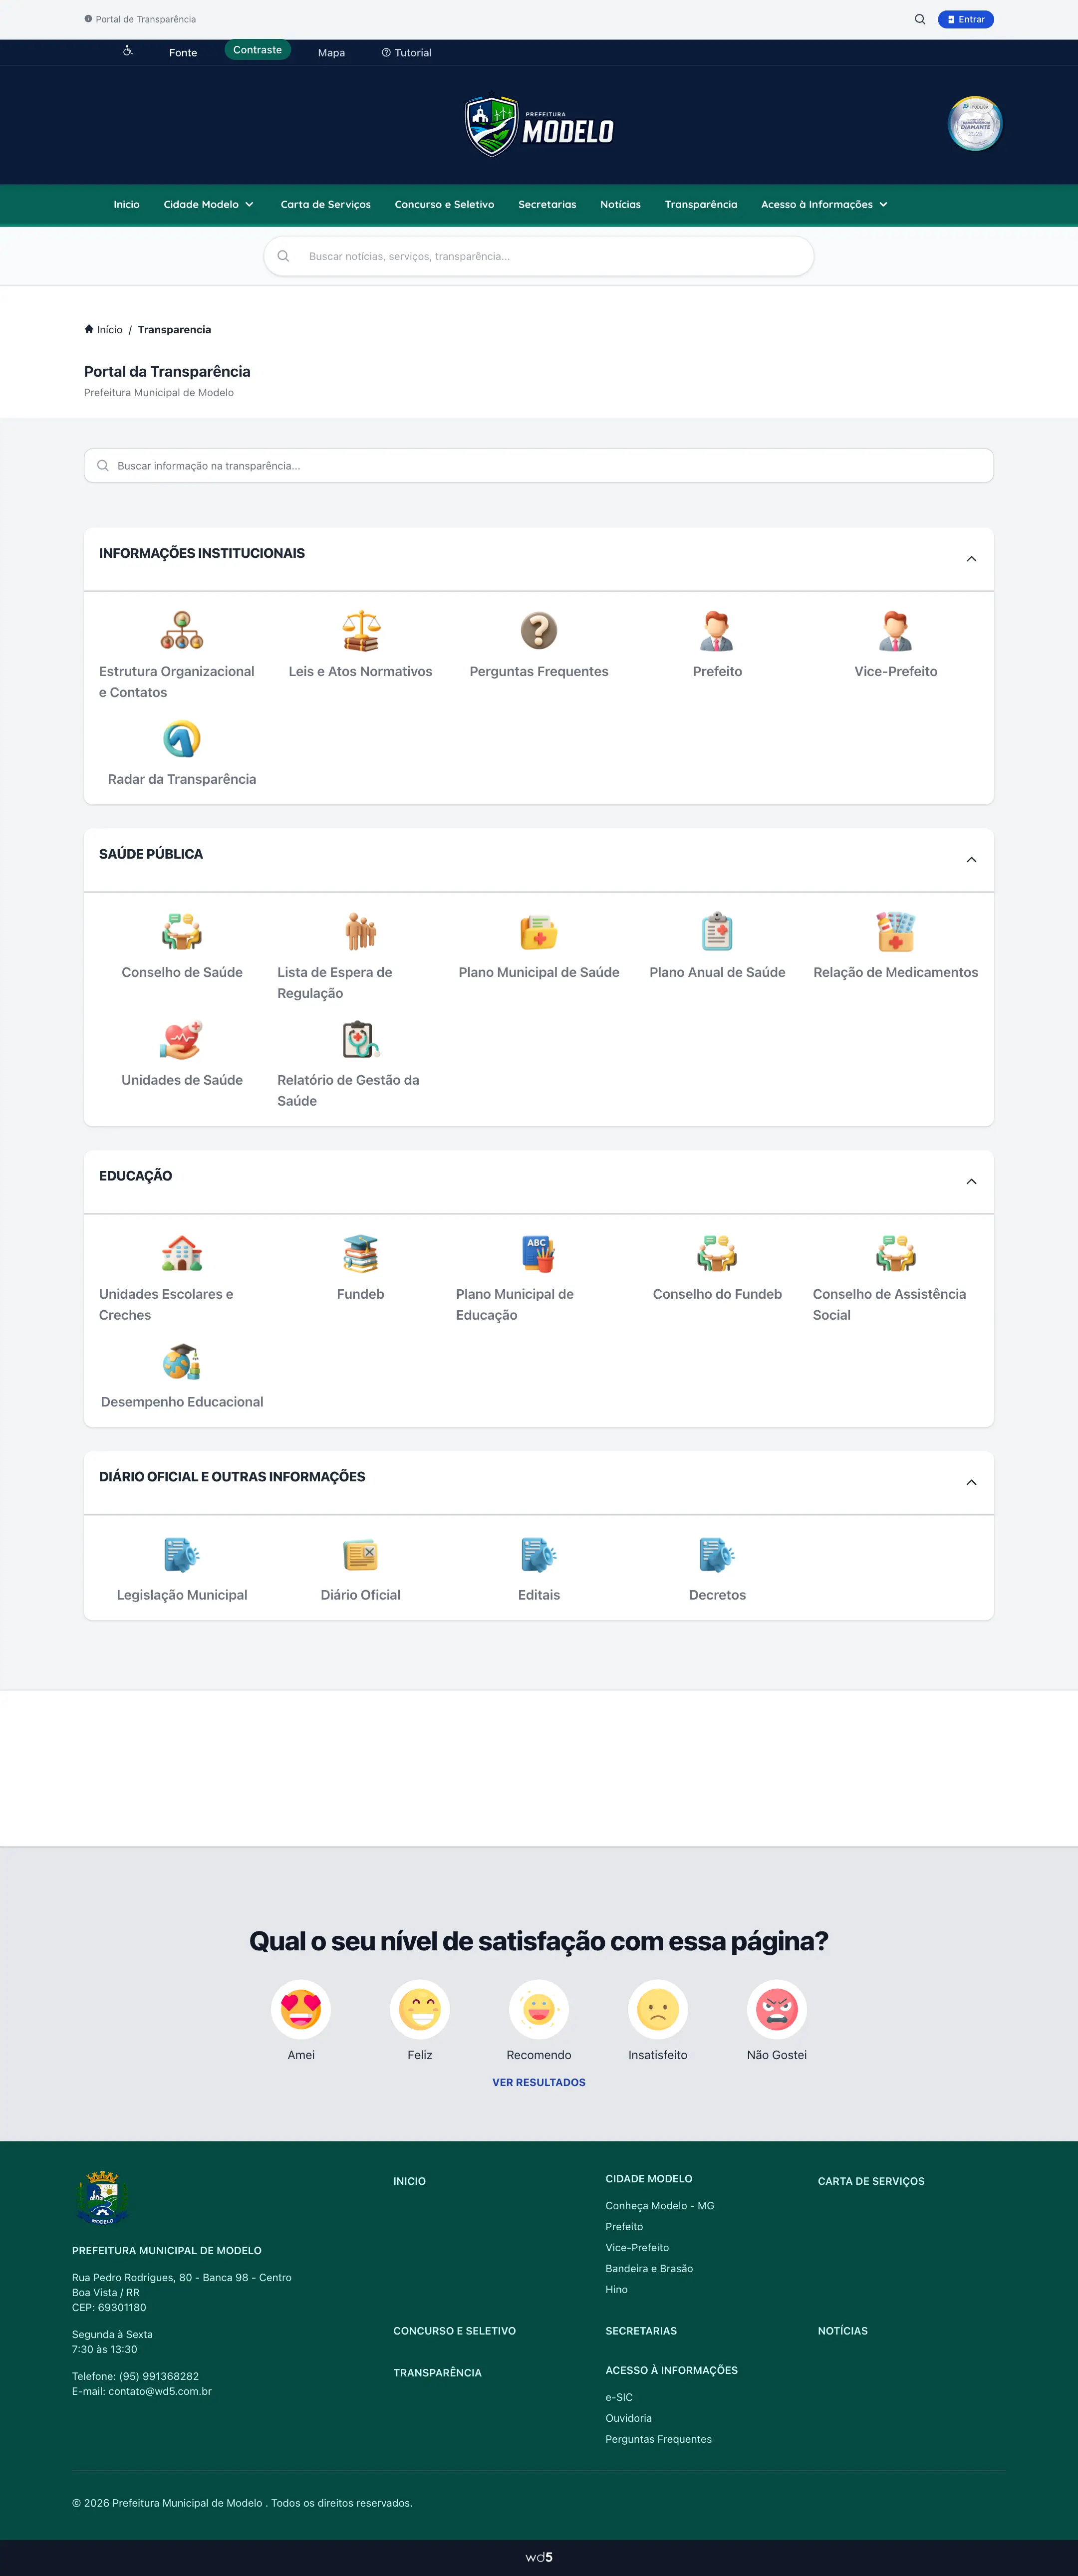Open the Secretarias menu item
The width and height of the screenshot is (1078, 2576).
pyautogui.click(x=547, y=204)
